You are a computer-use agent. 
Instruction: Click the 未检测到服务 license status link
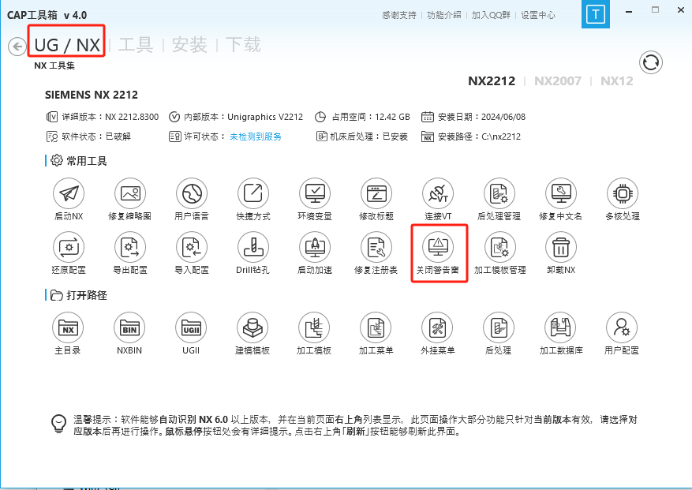point(255,137)
